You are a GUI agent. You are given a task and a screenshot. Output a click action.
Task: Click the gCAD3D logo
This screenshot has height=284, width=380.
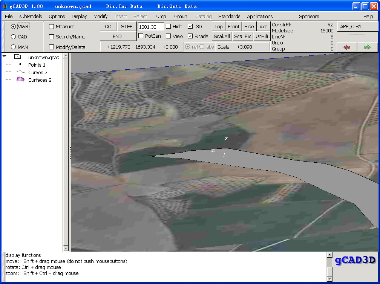click(355, 260)
